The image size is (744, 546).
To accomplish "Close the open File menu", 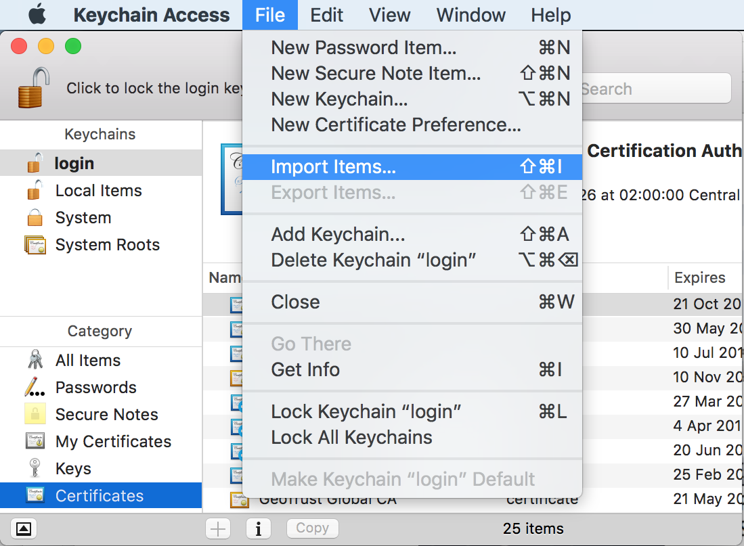I will click(x=270, y=15).
